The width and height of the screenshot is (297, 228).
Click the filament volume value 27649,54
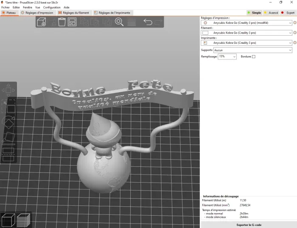coord(245,205)
